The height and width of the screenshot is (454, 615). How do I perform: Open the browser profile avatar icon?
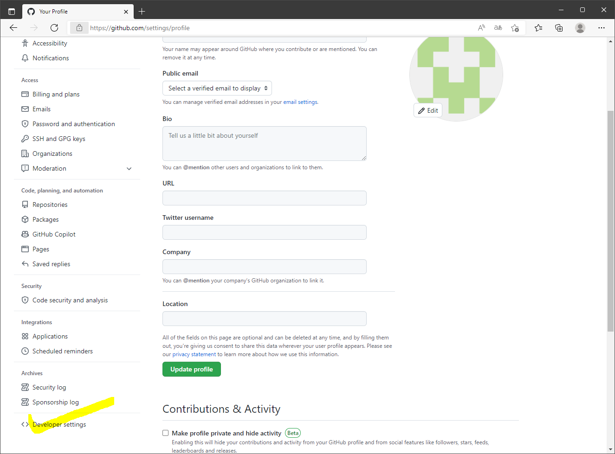tap(580, 28)
